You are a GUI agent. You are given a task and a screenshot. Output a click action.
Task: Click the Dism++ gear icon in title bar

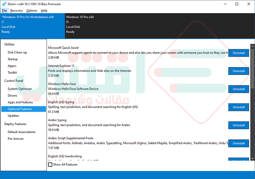coord(4,4)
